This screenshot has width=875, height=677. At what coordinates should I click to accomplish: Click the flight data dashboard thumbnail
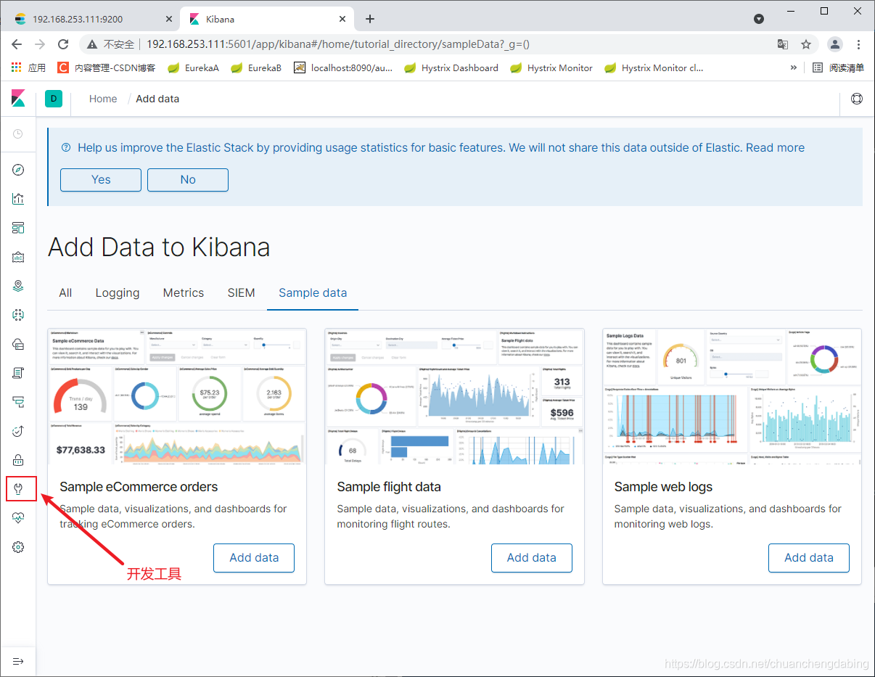(454, 396)
